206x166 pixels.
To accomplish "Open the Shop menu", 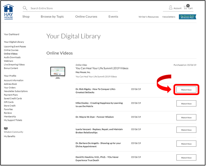I will pyautogui.click(x=26, y=17).
